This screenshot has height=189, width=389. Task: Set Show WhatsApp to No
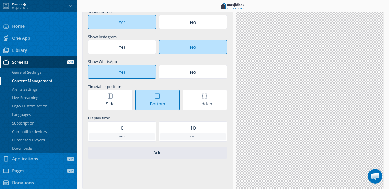click(x=193, y=72)
